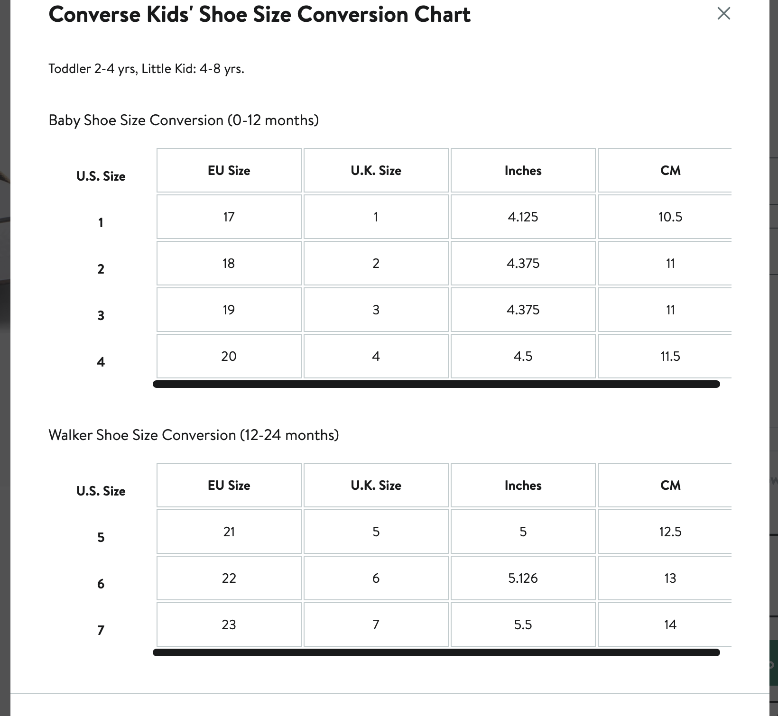778x716 pixels.
Task: Close the shoe size chart dialog
Action: click(x=723, y=13)
